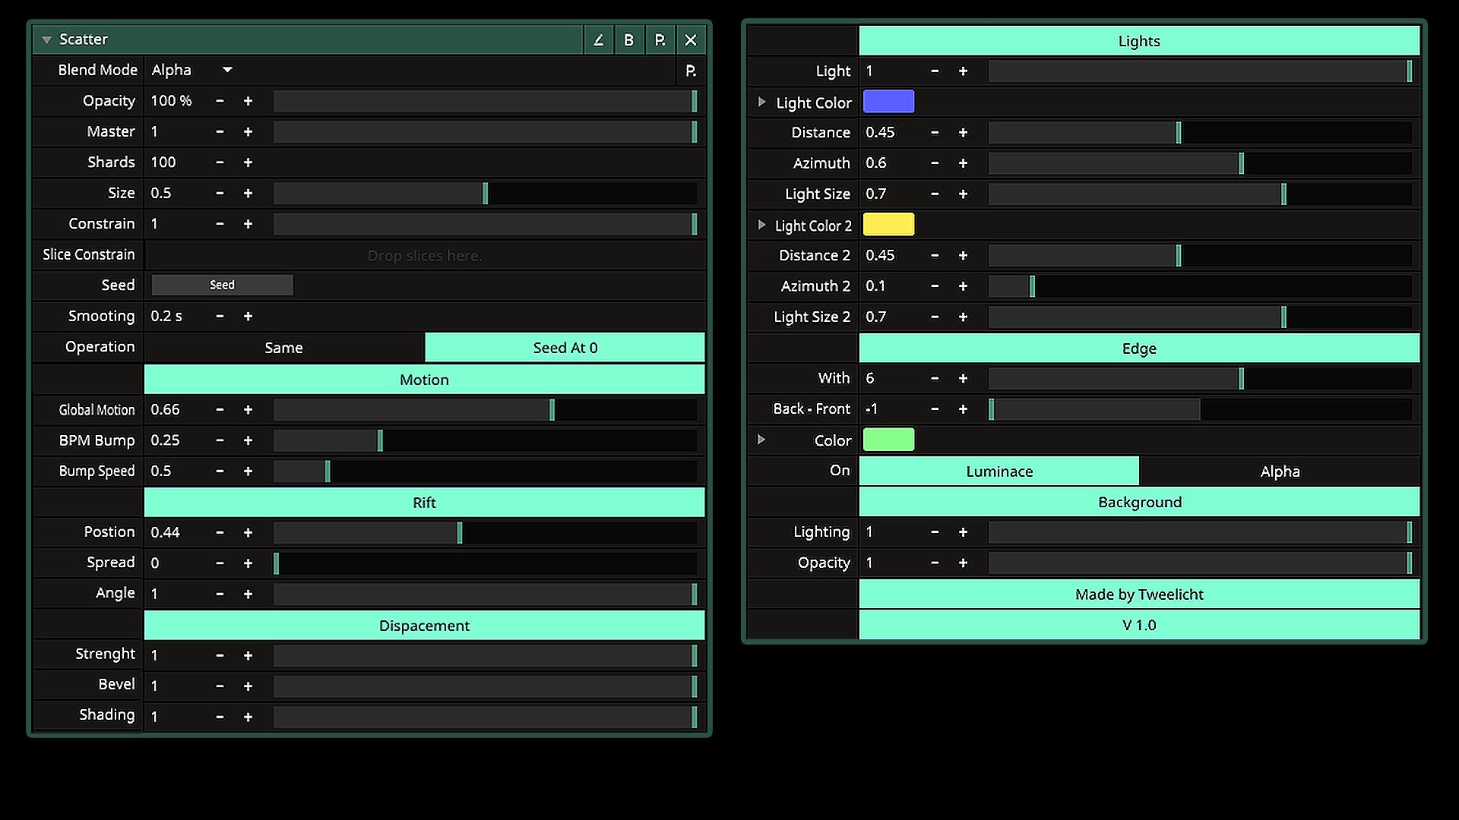Viewport: 1459px width, 820px height.
Task: Open the yellow Light Color 2 swatch
Action: click(x=888, y=225)
